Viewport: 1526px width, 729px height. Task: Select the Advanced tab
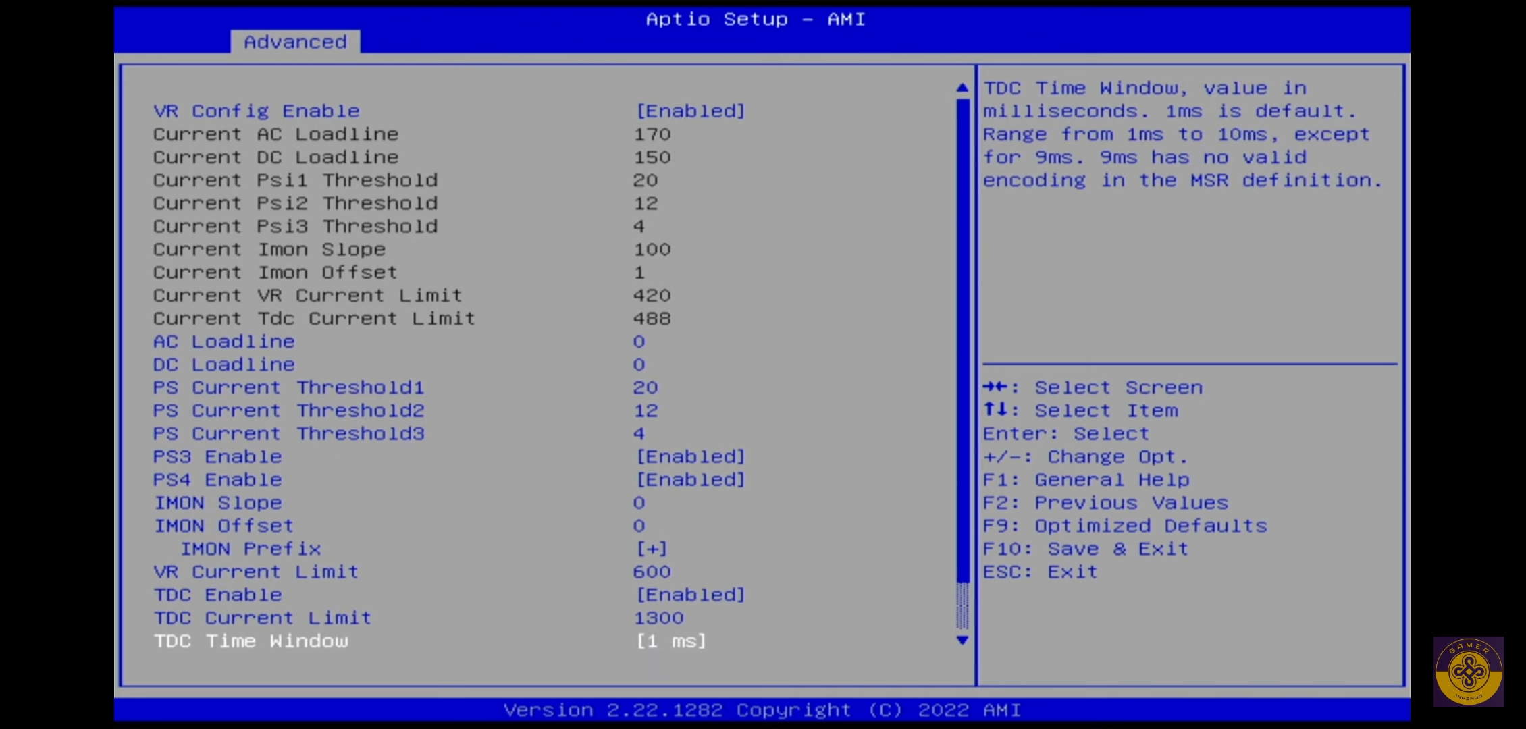tap(295, 42)
